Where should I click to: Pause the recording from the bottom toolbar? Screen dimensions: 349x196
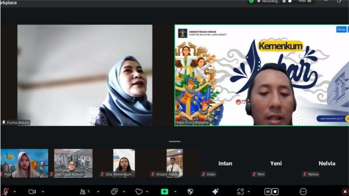click(268, 192)
